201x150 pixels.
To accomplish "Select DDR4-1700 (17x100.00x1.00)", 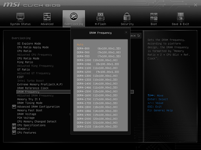I will pos(97,99).
